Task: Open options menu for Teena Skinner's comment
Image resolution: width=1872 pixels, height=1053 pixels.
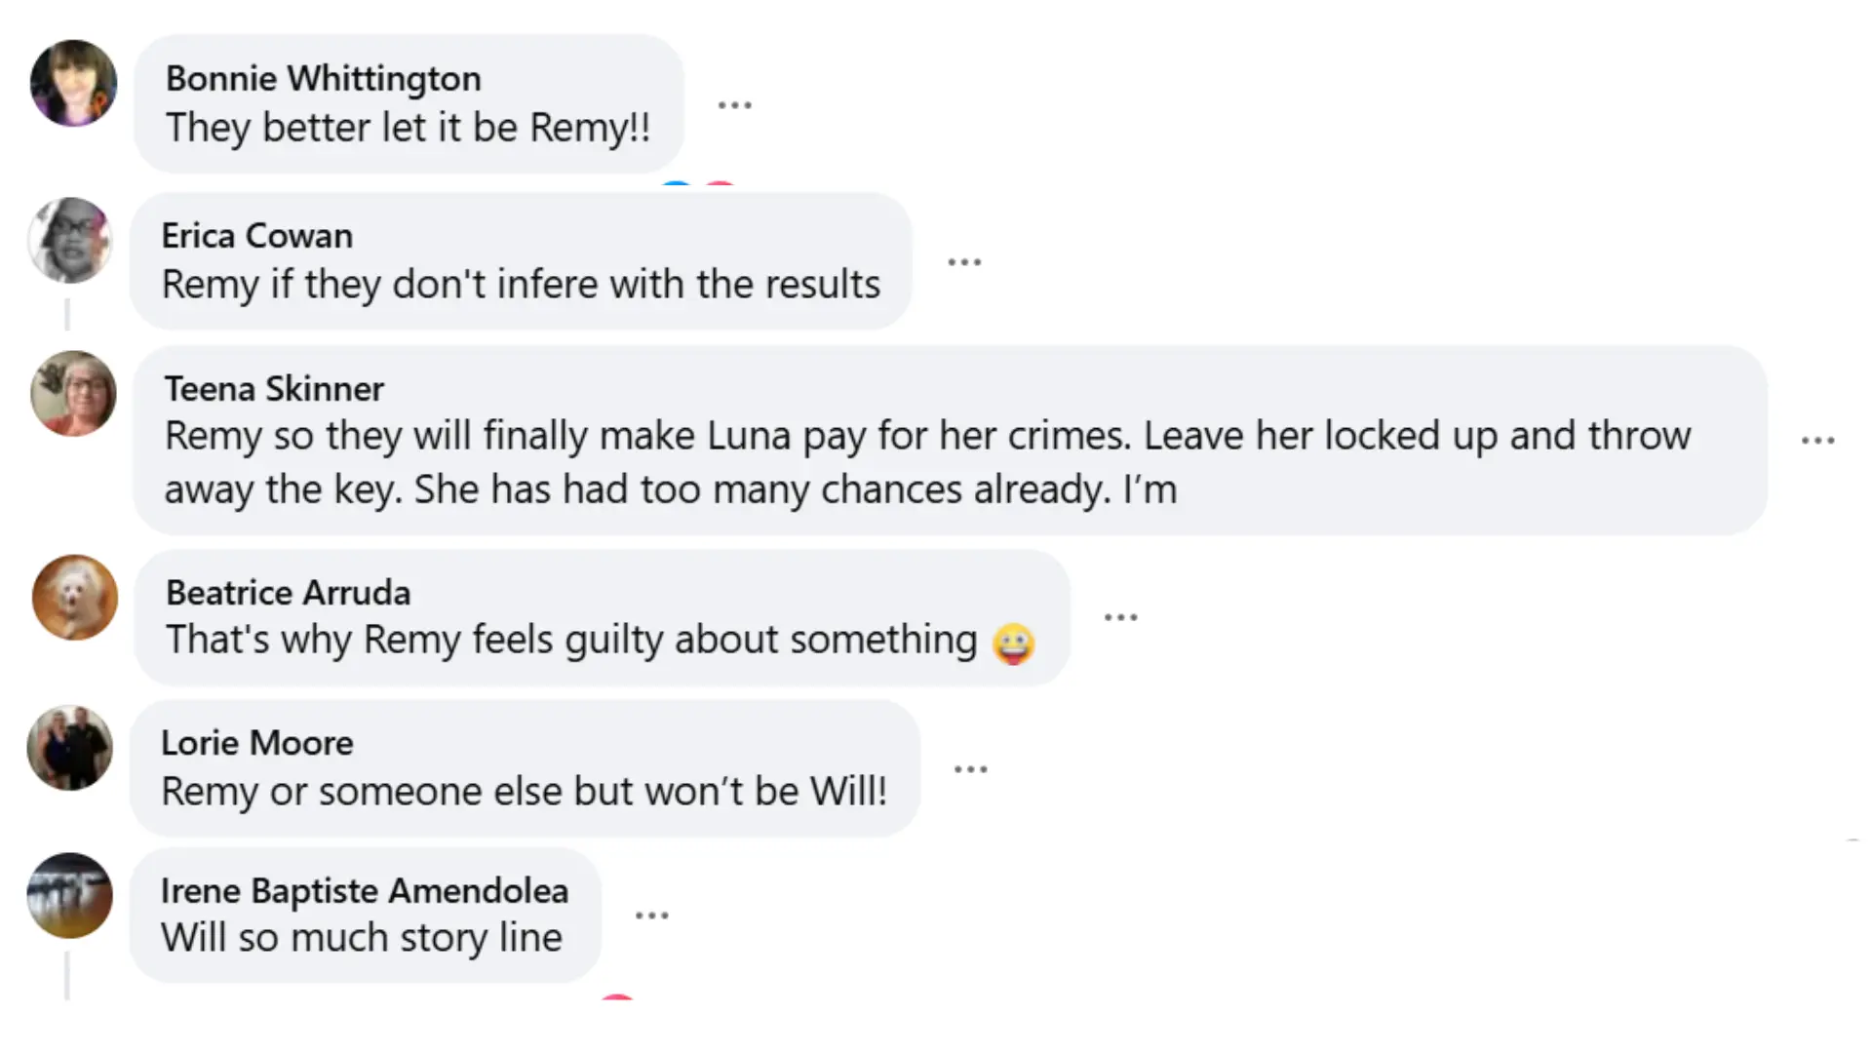Action: click(1817, 441)
